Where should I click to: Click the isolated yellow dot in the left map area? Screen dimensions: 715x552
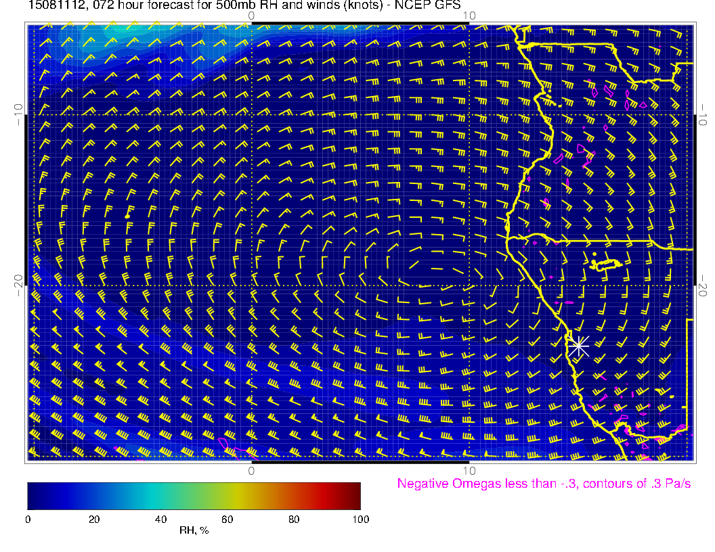point(127,216)
